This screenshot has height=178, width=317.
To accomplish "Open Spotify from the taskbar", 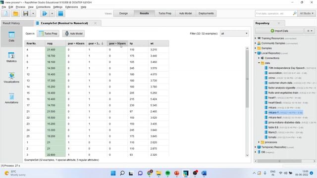I will 167,173.
